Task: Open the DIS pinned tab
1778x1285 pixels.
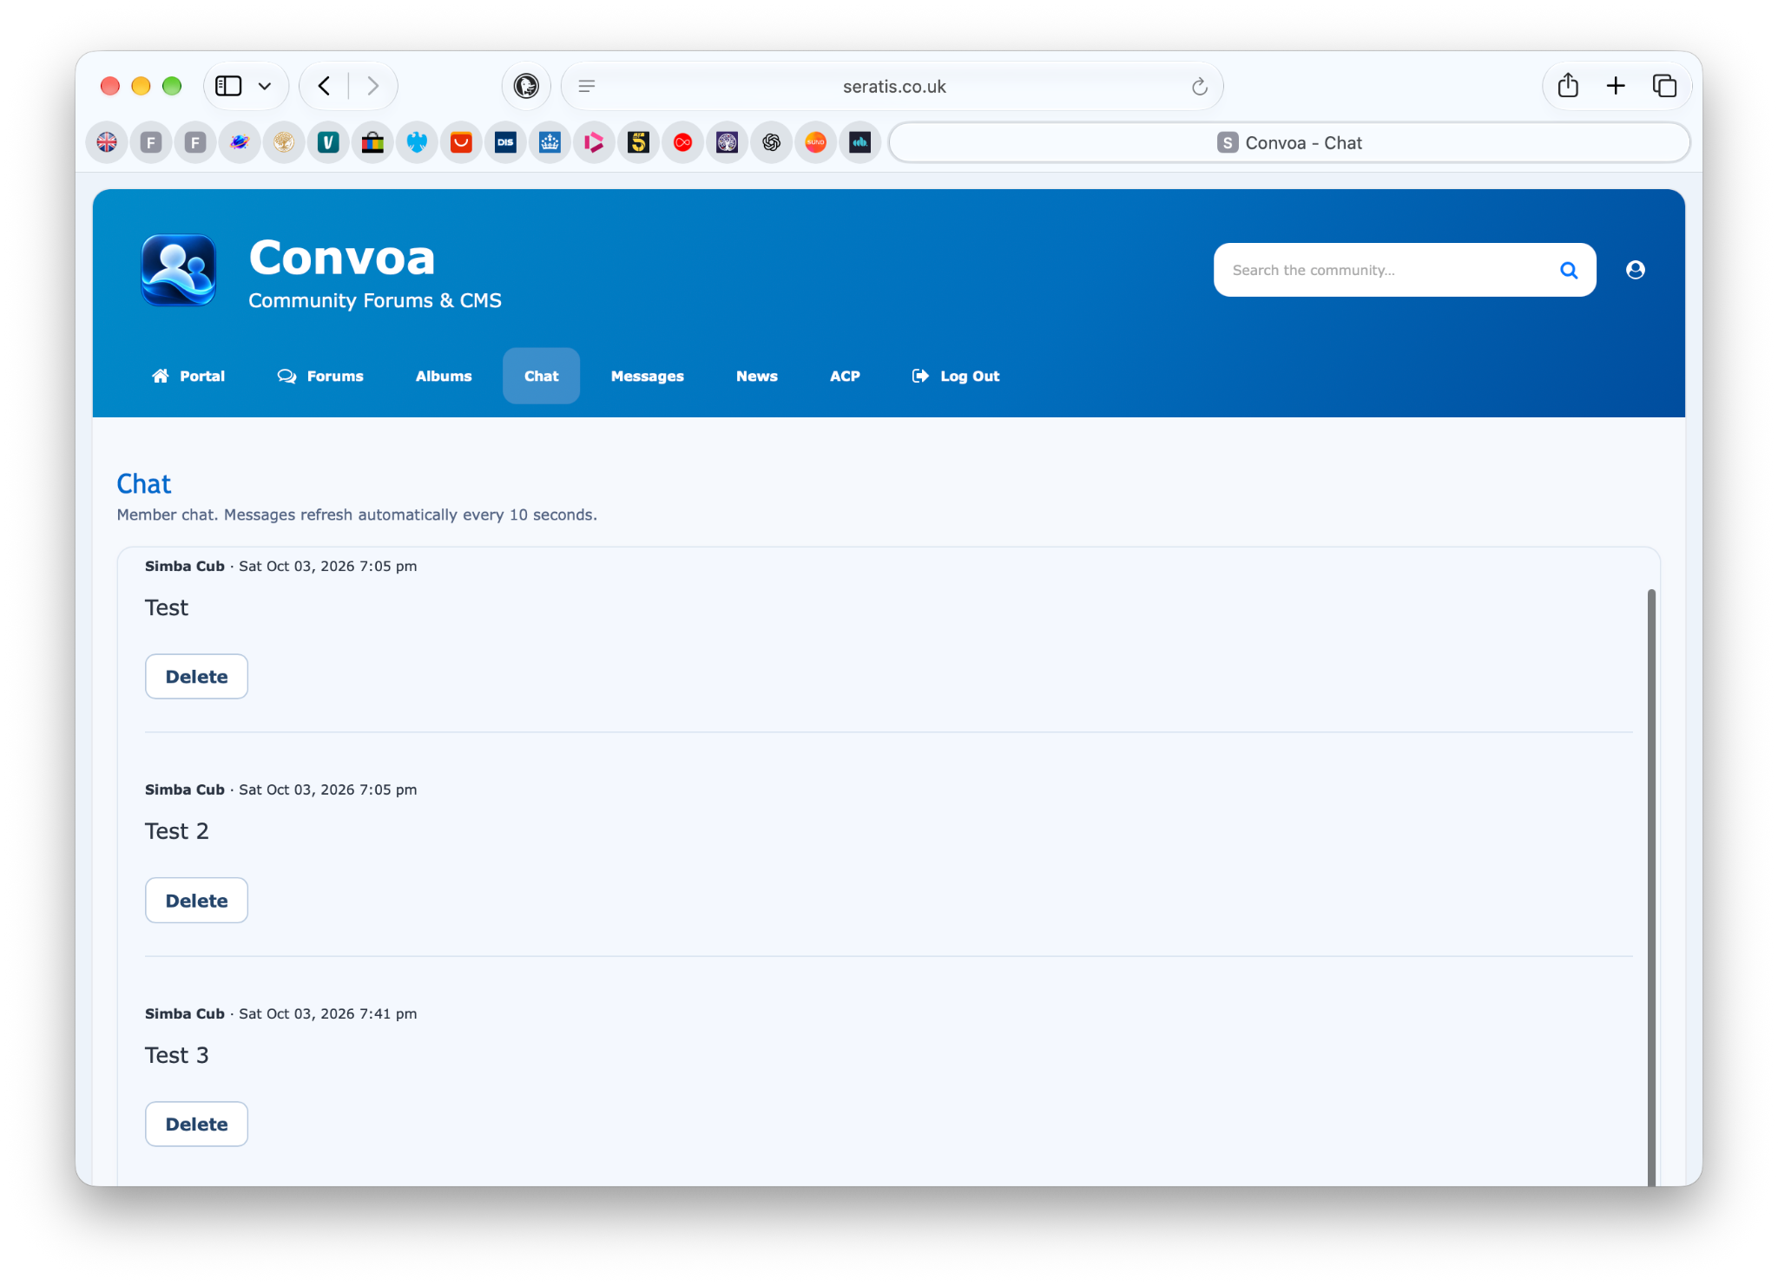Action: [x=505, y=142]
